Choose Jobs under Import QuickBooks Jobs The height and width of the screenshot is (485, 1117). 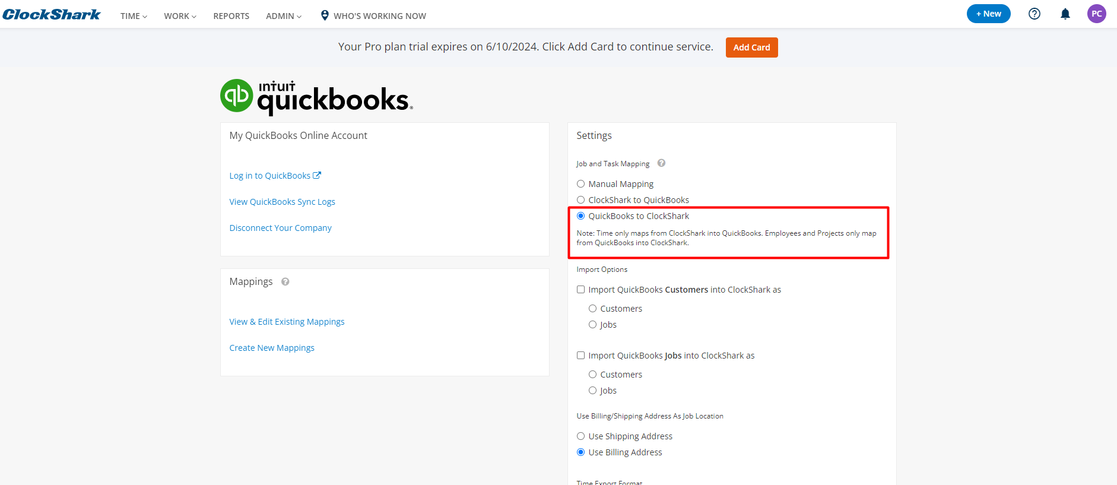tap(592, 391)
